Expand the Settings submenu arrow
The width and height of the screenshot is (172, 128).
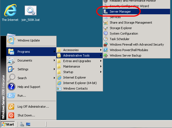coord(54,69)
